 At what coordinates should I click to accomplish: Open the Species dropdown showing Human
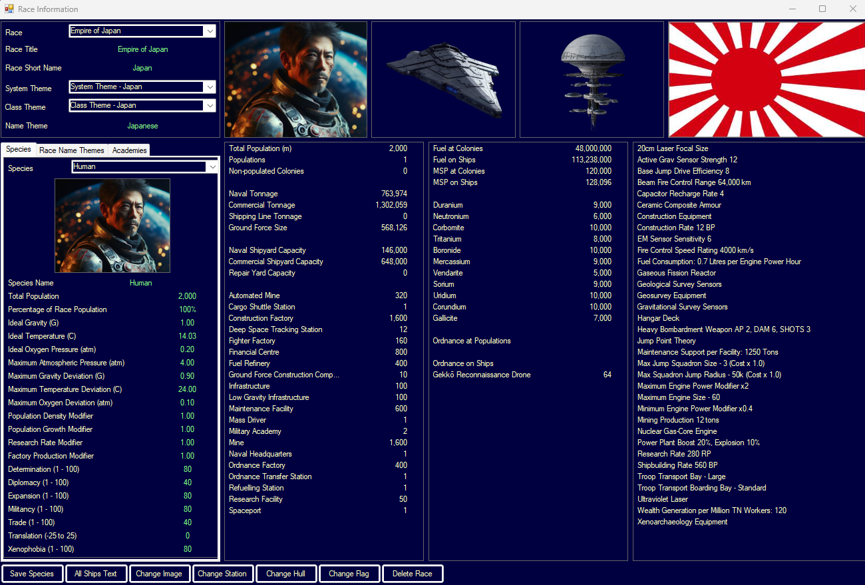click(145, 167)
